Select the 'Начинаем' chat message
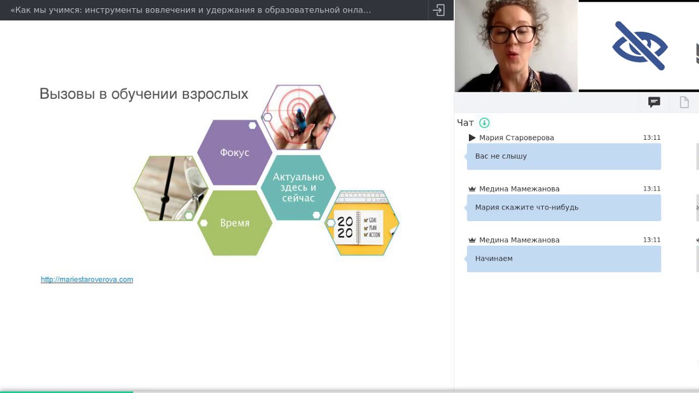699x393 pixels. click(x=564, y=259)
